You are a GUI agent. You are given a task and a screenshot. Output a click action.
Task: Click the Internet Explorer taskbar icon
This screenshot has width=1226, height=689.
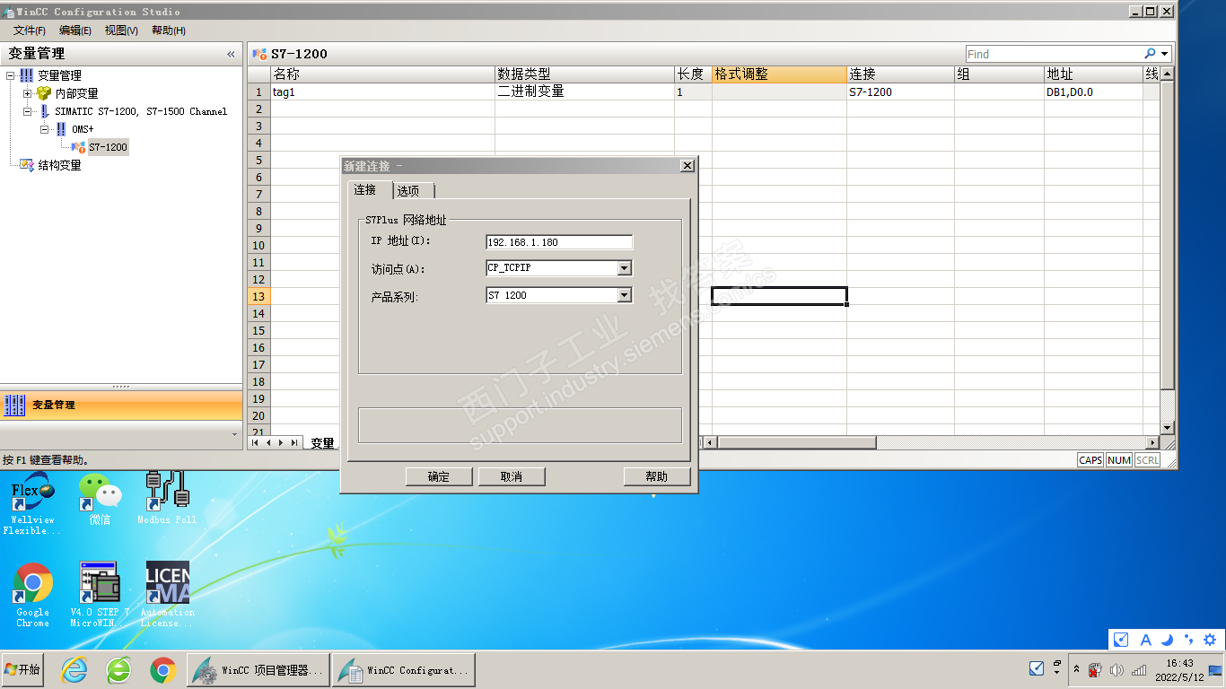(74, 669)
